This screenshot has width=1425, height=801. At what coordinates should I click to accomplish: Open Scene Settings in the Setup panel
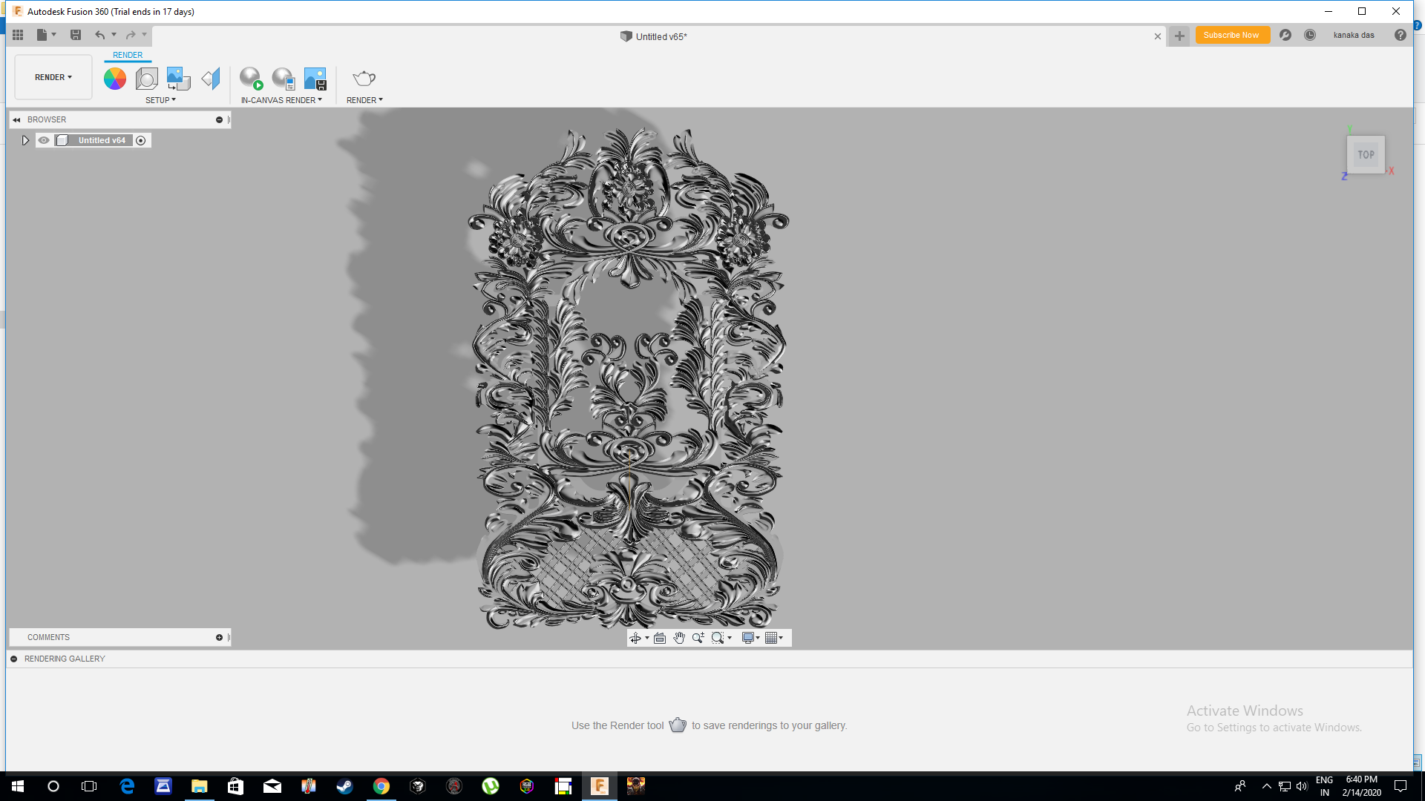146,79
